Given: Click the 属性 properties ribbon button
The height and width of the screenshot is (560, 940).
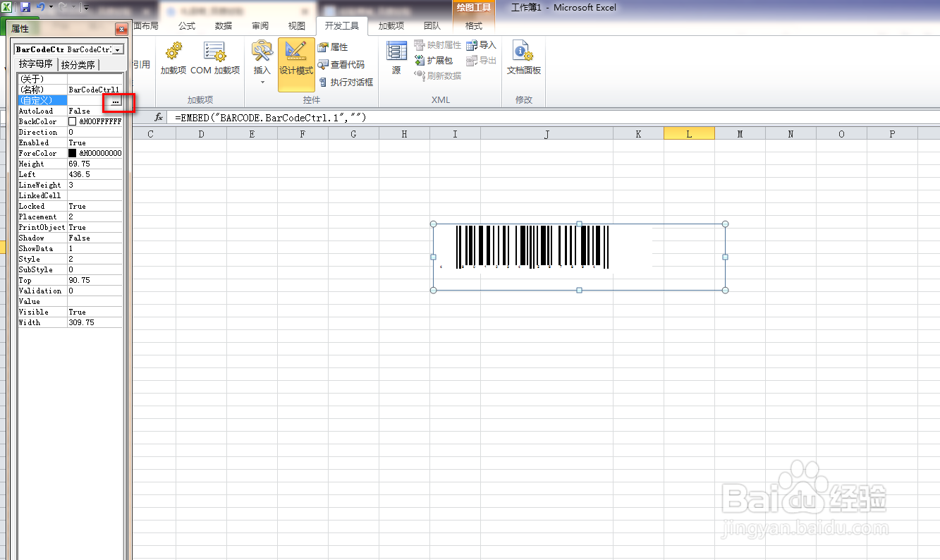Looking at the screenshot, I should click(x=333, y=47).
